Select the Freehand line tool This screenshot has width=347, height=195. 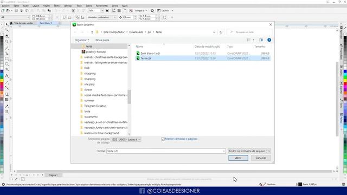point(7,48)
